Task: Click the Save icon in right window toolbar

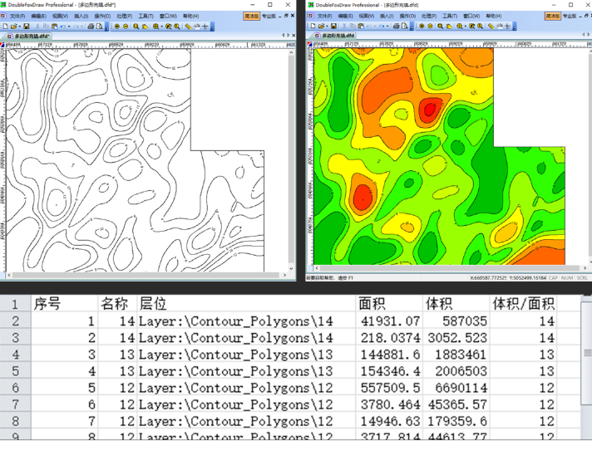Action: 333,27
